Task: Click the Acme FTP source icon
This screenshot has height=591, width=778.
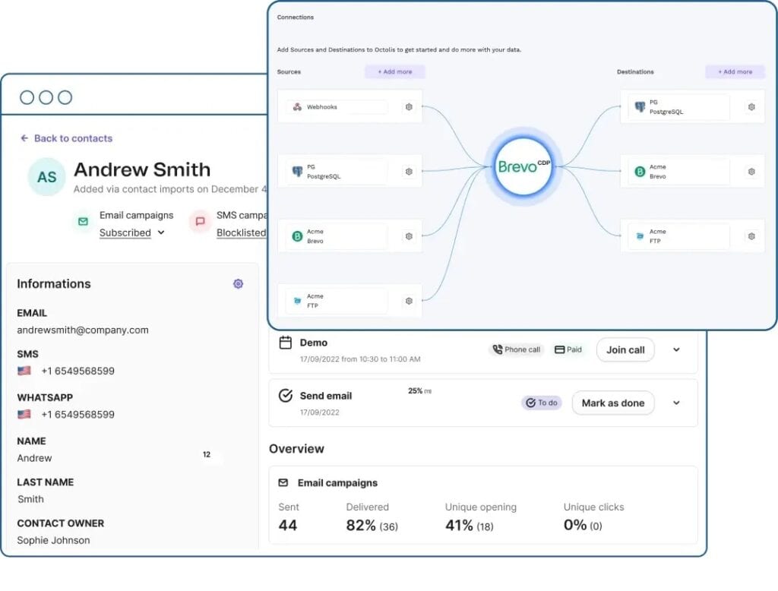Action: point(297,301)
